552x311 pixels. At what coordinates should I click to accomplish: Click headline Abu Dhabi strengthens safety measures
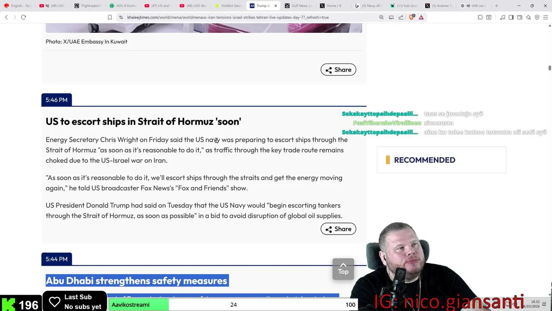click(x=136, y=281)
